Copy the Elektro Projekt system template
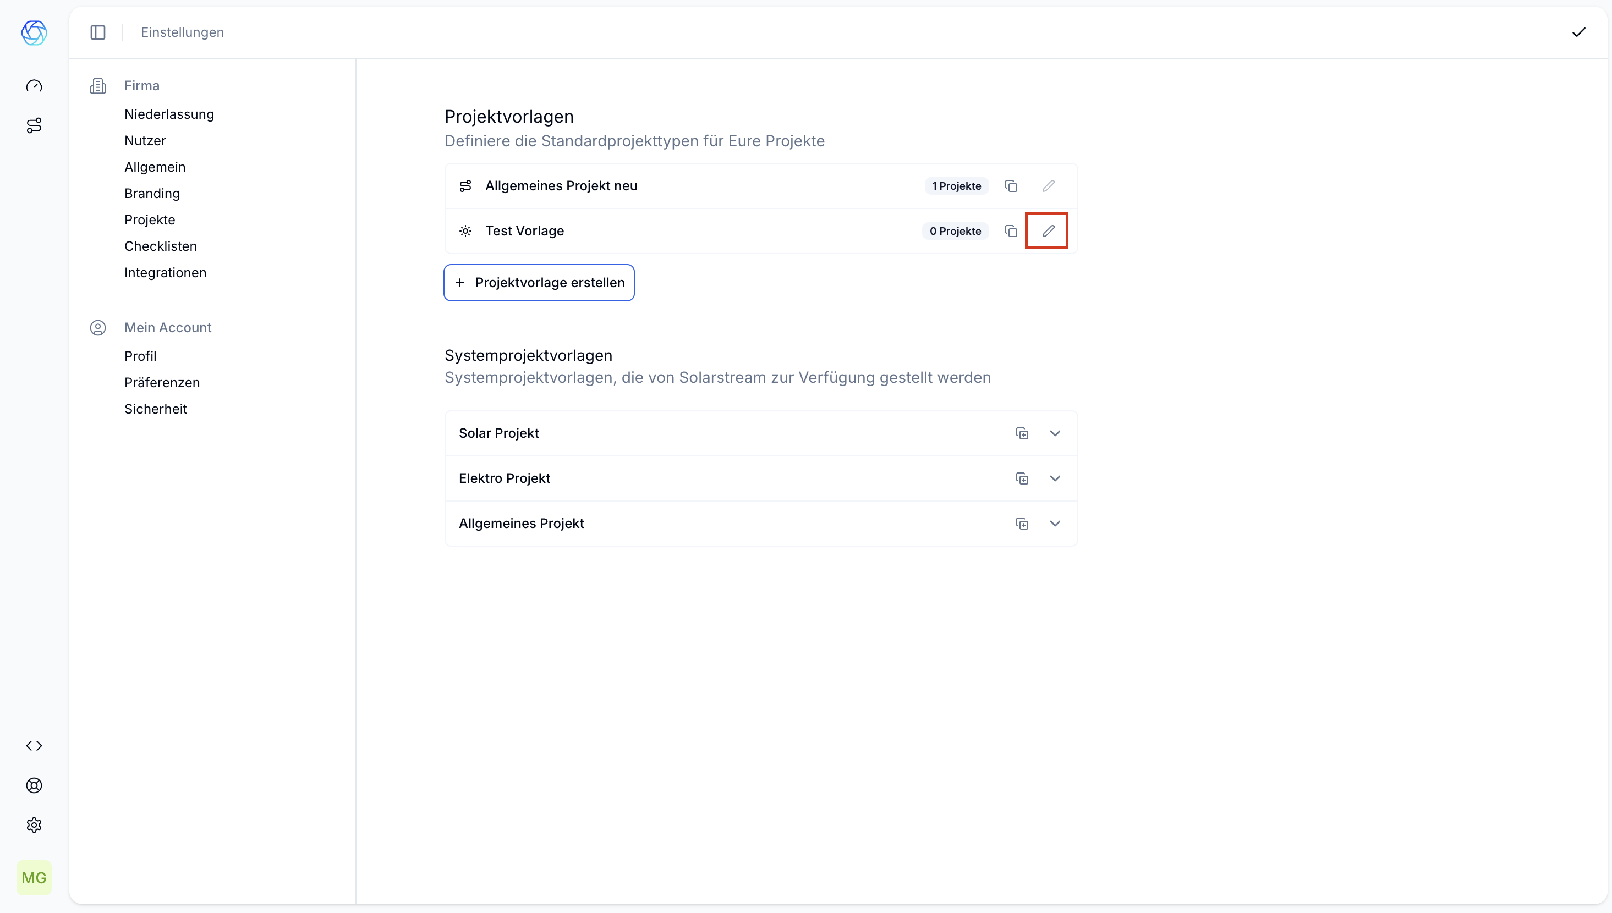The width and height of the screenshot is (1612, 913). [1022, 479]
